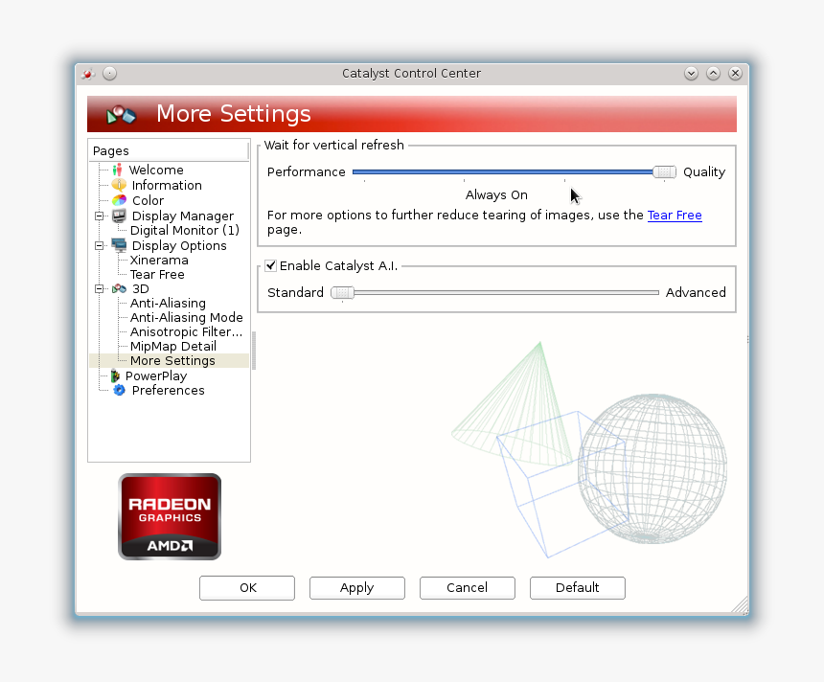Click the vertical refresh slider handle

(x=664, y=171)
